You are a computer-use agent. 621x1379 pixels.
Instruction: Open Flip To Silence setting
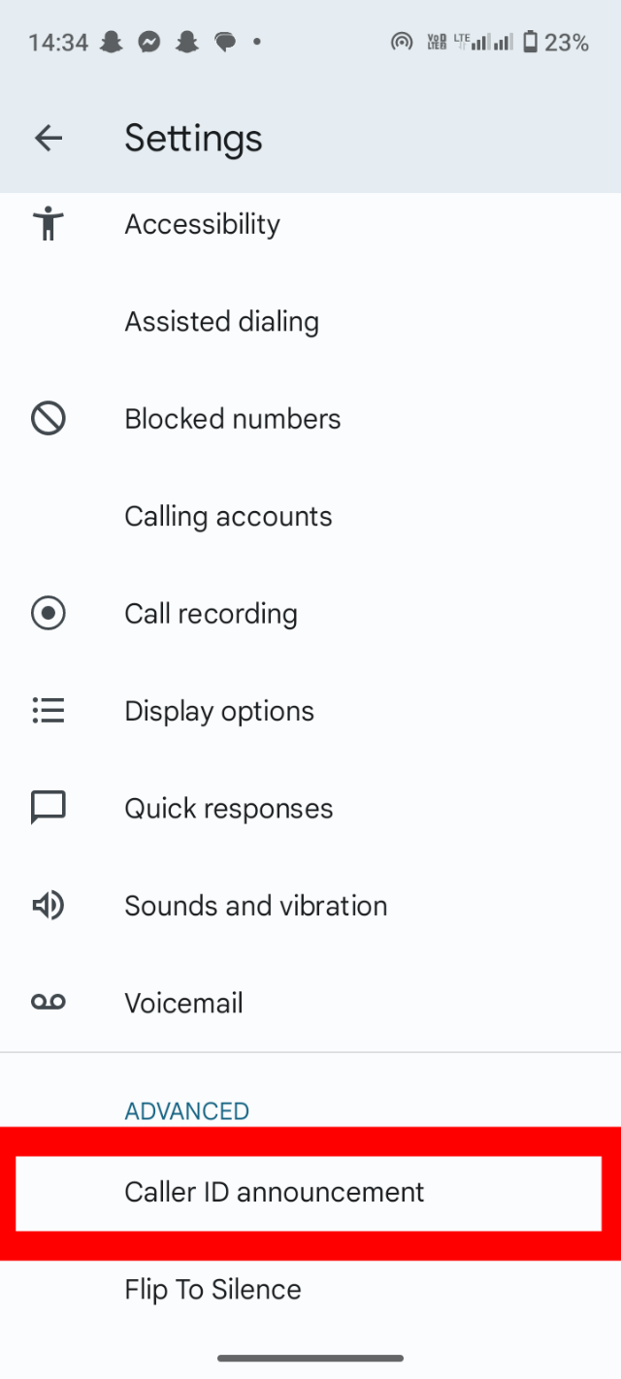pyautogui.click(x=212, y=1290)
